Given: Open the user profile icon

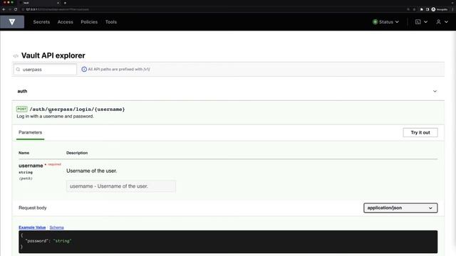Looking at the screenshot, I should (x=439, y=22).
